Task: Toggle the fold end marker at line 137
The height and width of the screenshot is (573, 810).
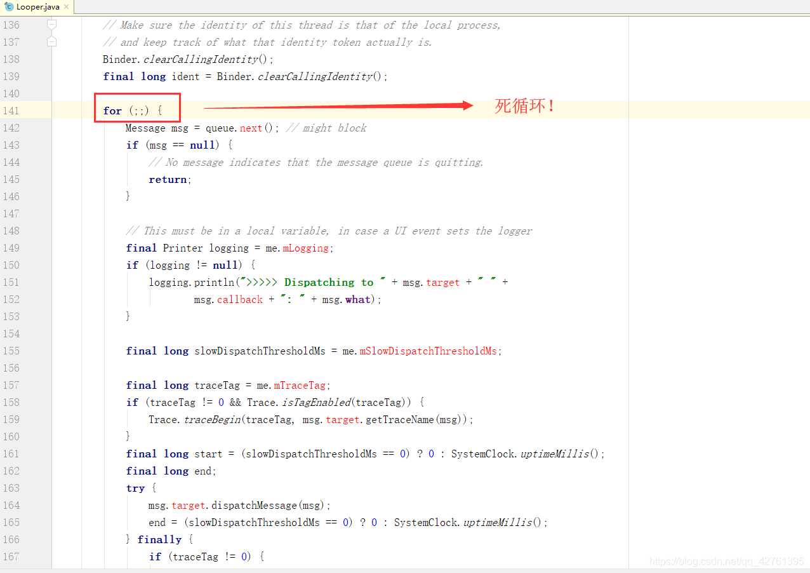Action: pyautogui.click(x=52, y=42)
